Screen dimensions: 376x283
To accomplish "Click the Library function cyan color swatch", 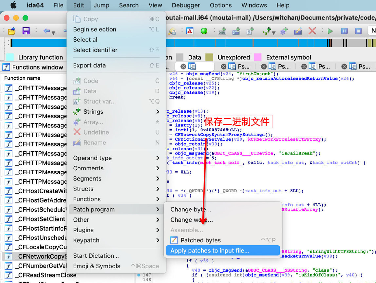I will [x=10, y=57].
